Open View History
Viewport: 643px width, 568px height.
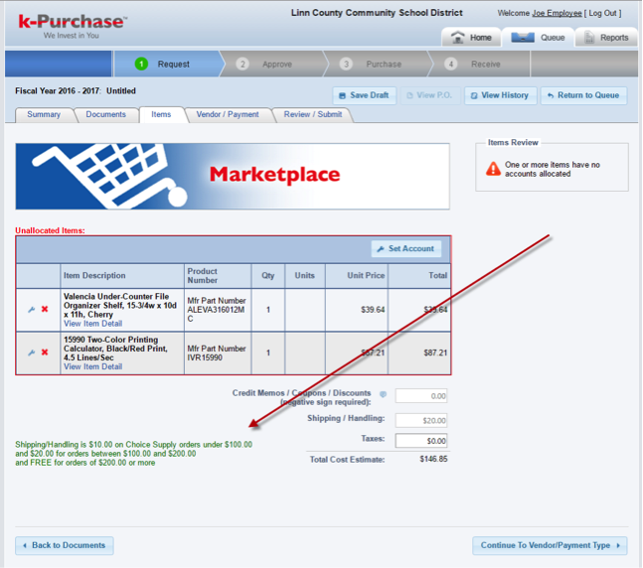click(500, 95)
